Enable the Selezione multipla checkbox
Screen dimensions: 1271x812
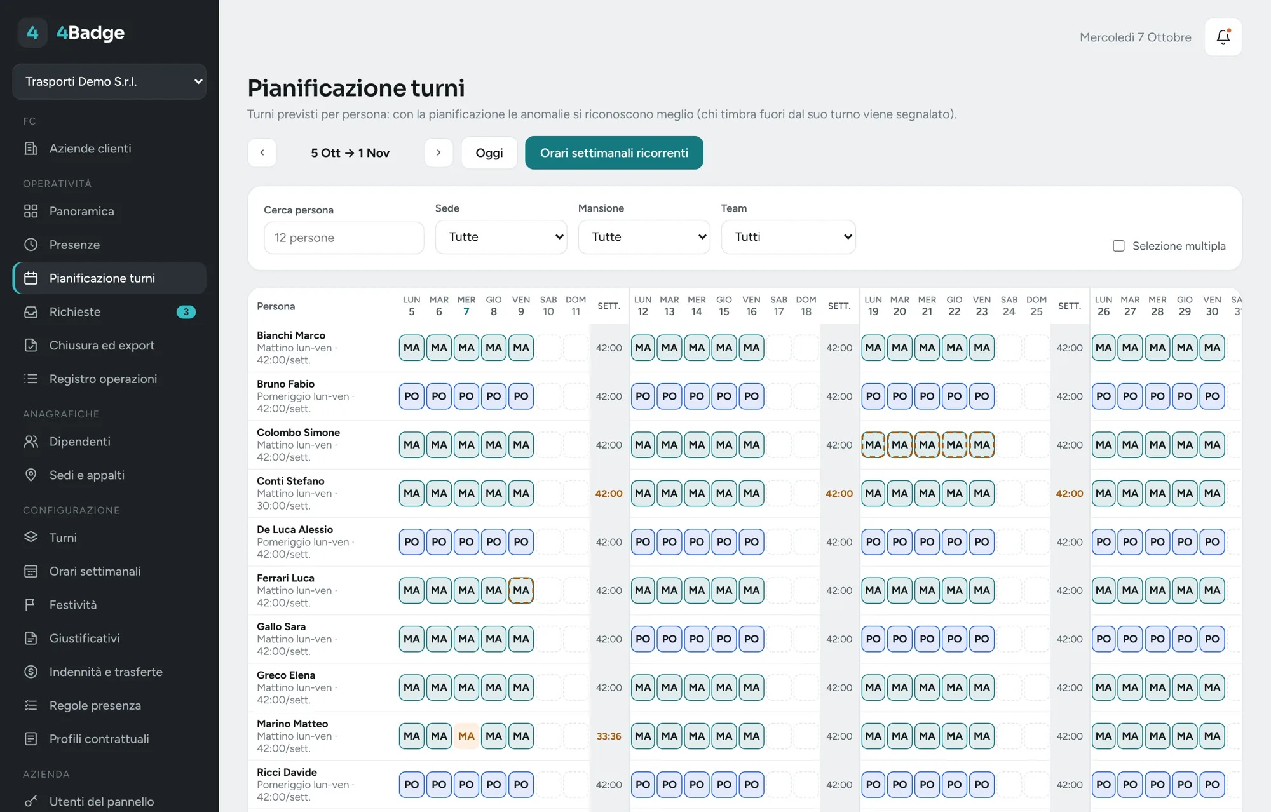(1118, 246)
